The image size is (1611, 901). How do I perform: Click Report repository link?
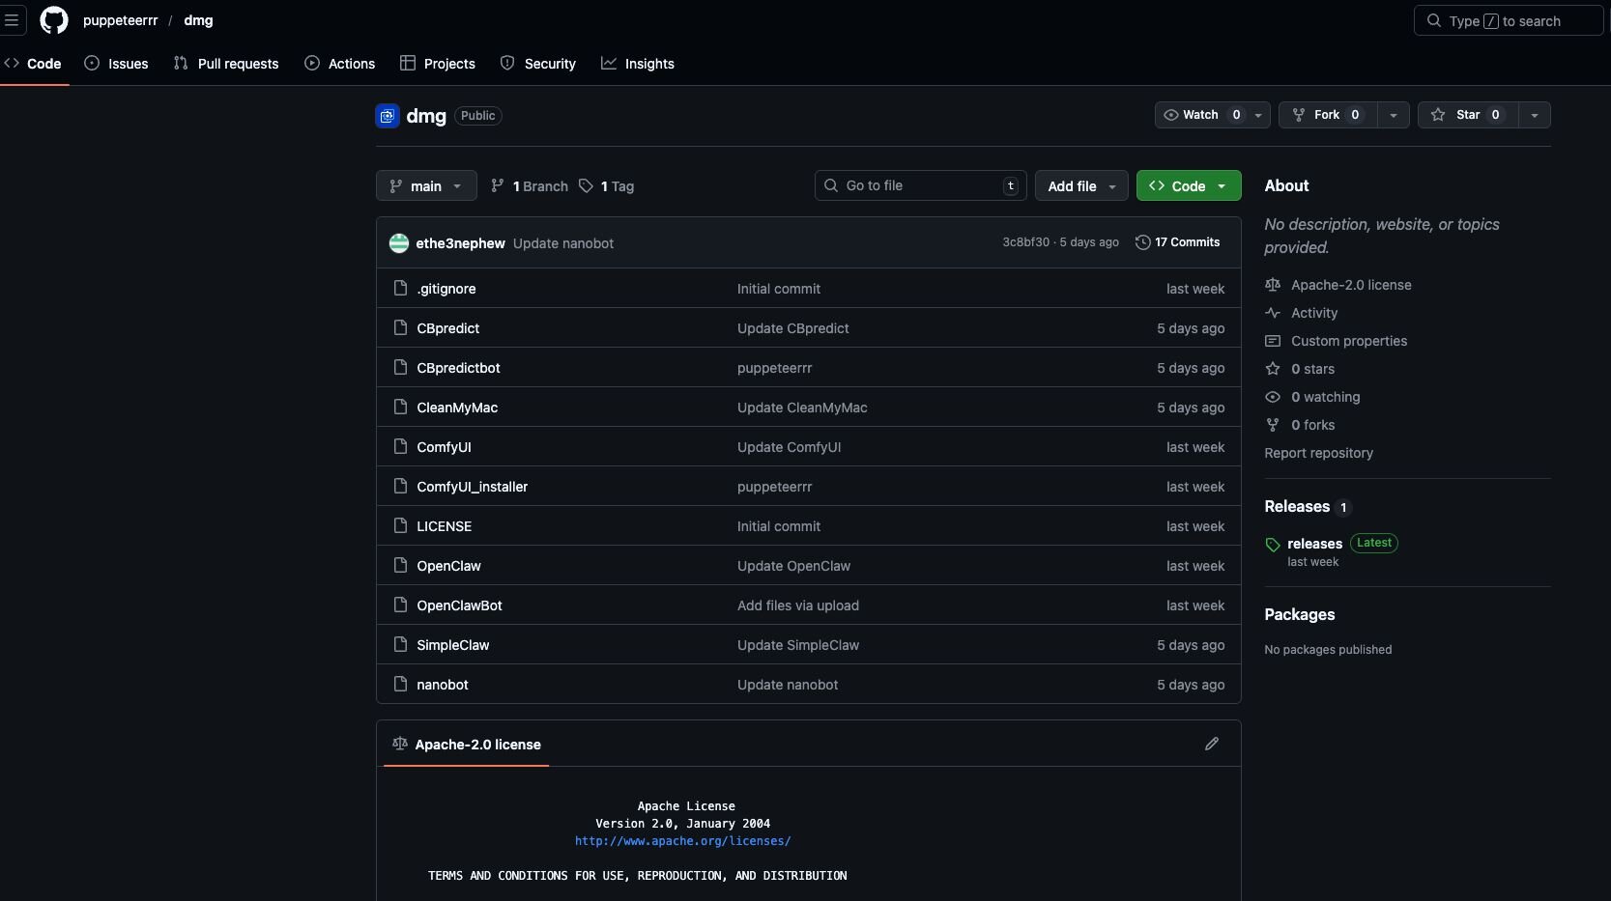(1318, 453)
